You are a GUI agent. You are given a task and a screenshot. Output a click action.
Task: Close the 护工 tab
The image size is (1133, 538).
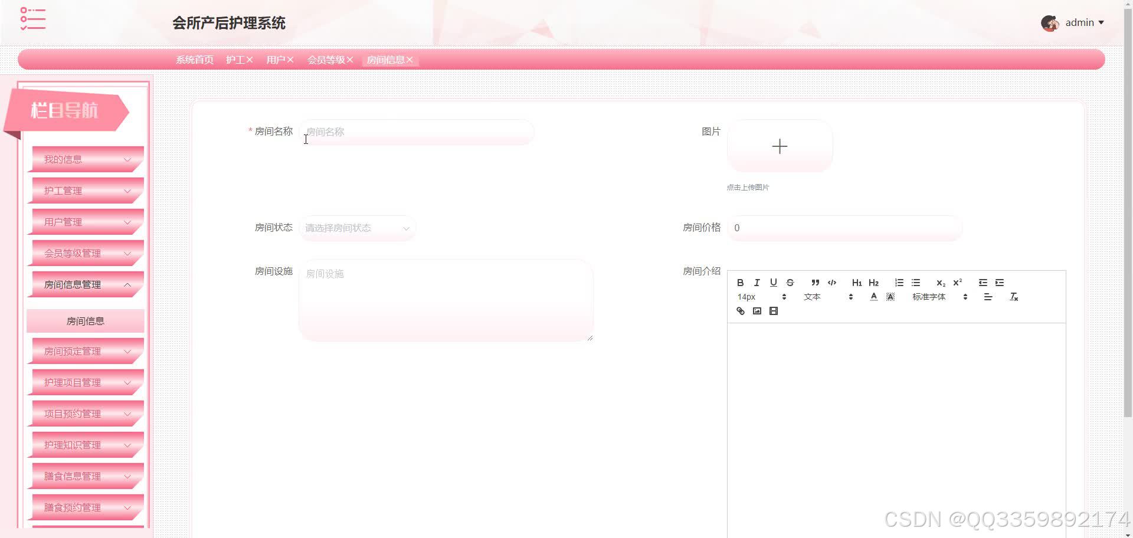pyautogui.click(x=250, y=60)
